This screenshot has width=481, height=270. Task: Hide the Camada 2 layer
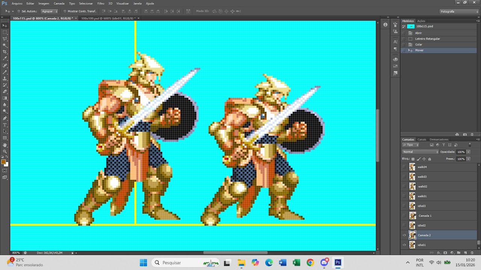coord(404,235)
